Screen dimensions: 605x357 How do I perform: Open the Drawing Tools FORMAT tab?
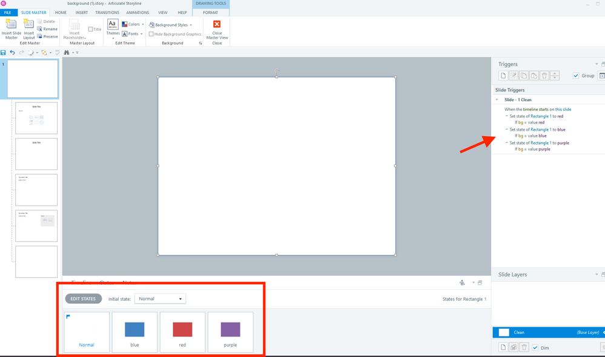point(211,13)
